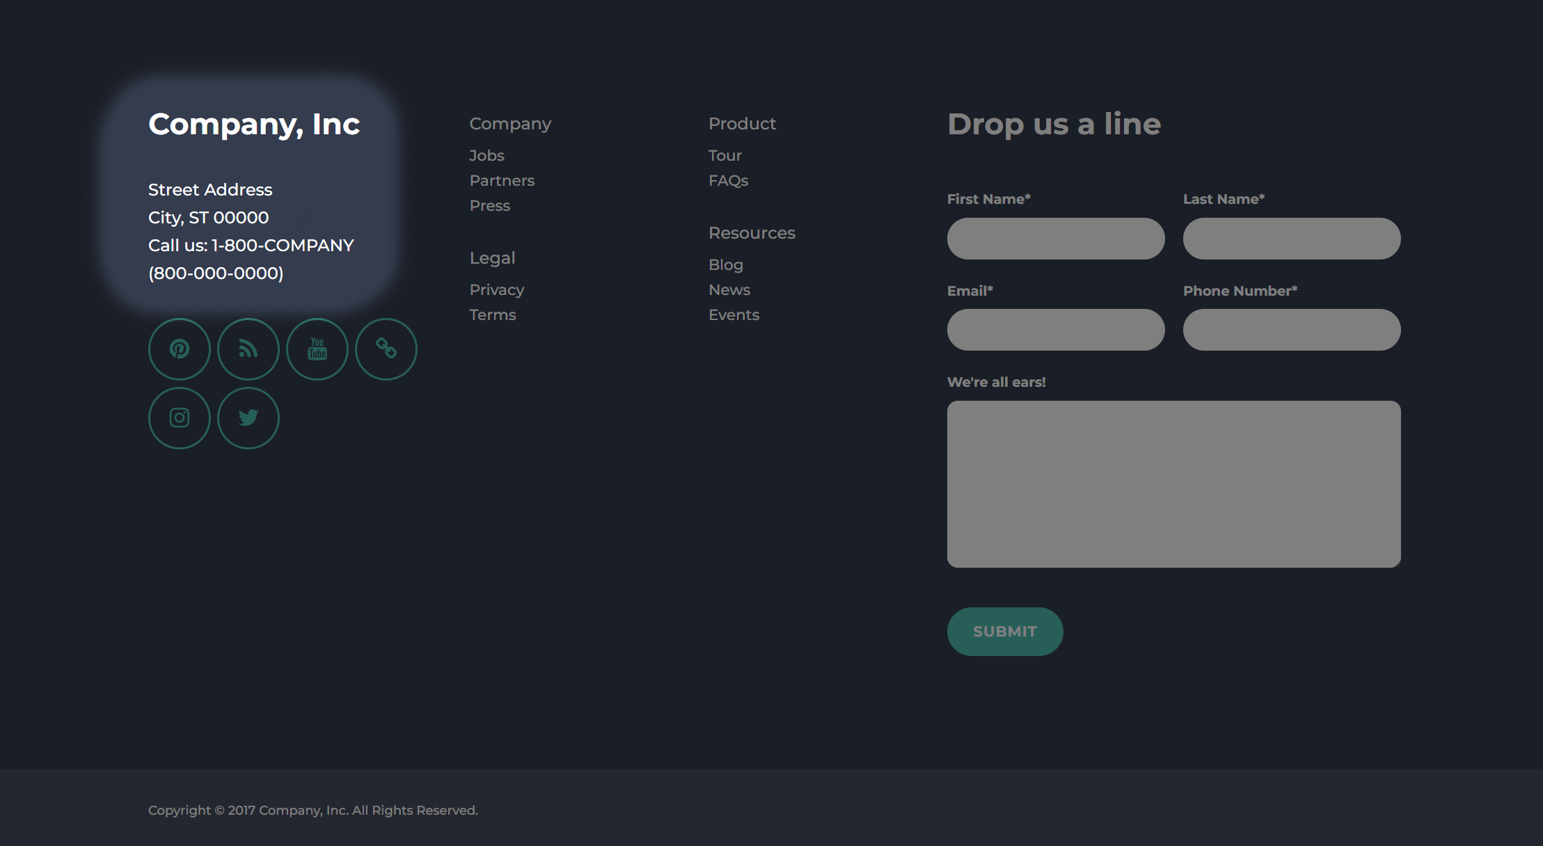
Task: View the Privacy policy link
Action: coord(496,290)
